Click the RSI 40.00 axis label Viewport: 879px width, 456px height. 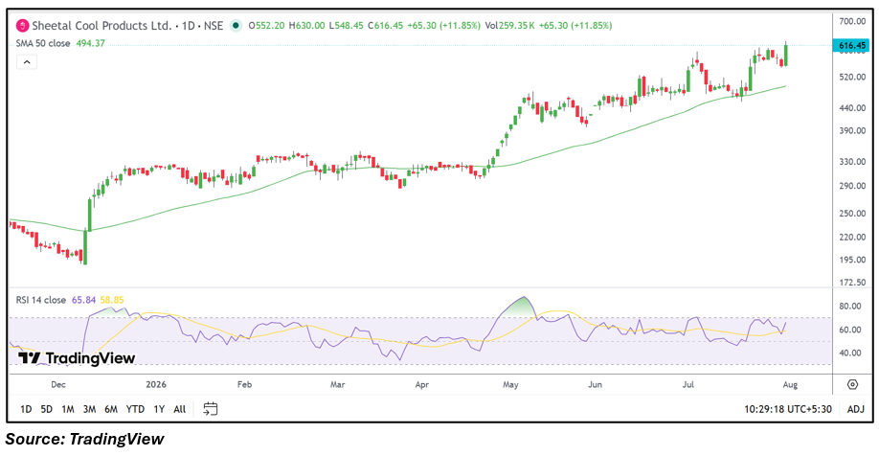pos(850,353)
